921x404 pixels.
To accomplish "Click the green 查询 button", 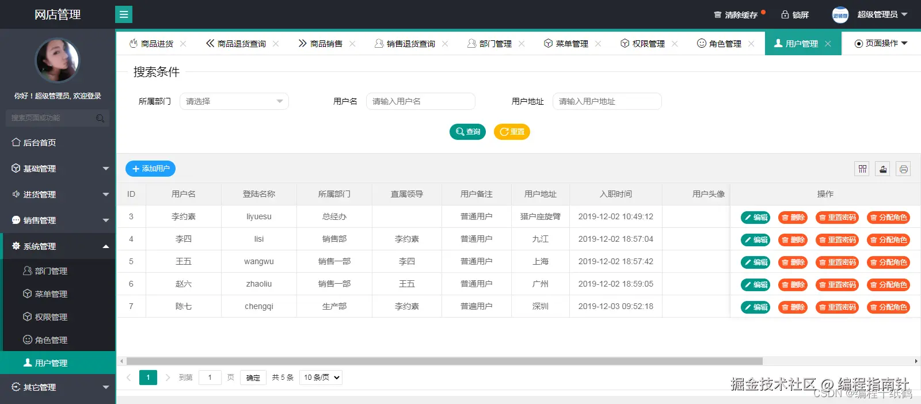I will point(467,132).
